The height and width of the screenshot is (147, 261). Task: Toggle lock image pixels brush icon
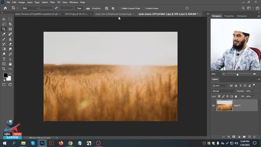coord(223,96)
